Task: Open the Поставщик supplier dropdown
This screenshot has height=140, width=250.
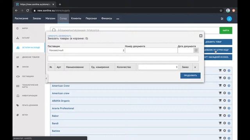Action: (x=86, y=50)
